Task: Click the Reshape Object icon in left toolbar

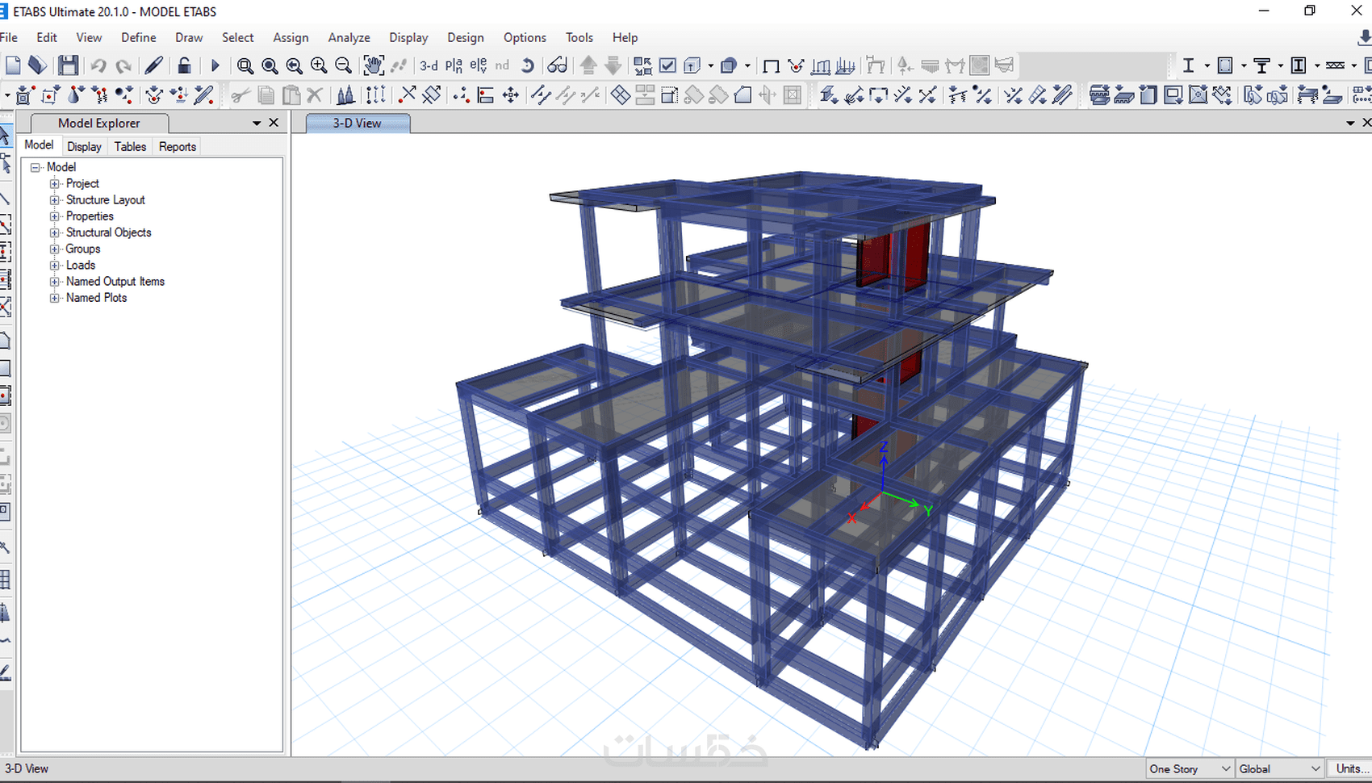Action: [5, 164]
